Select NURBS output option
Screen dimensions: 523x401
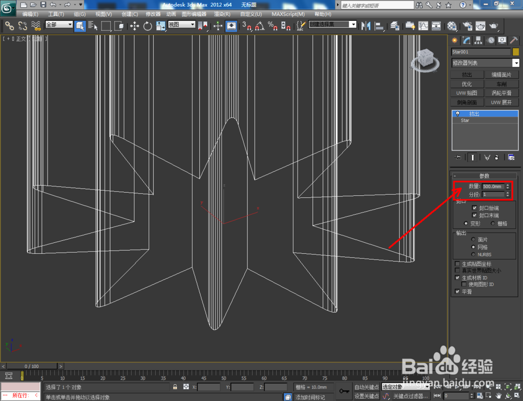pyautogui.click(x=473, y=254)
